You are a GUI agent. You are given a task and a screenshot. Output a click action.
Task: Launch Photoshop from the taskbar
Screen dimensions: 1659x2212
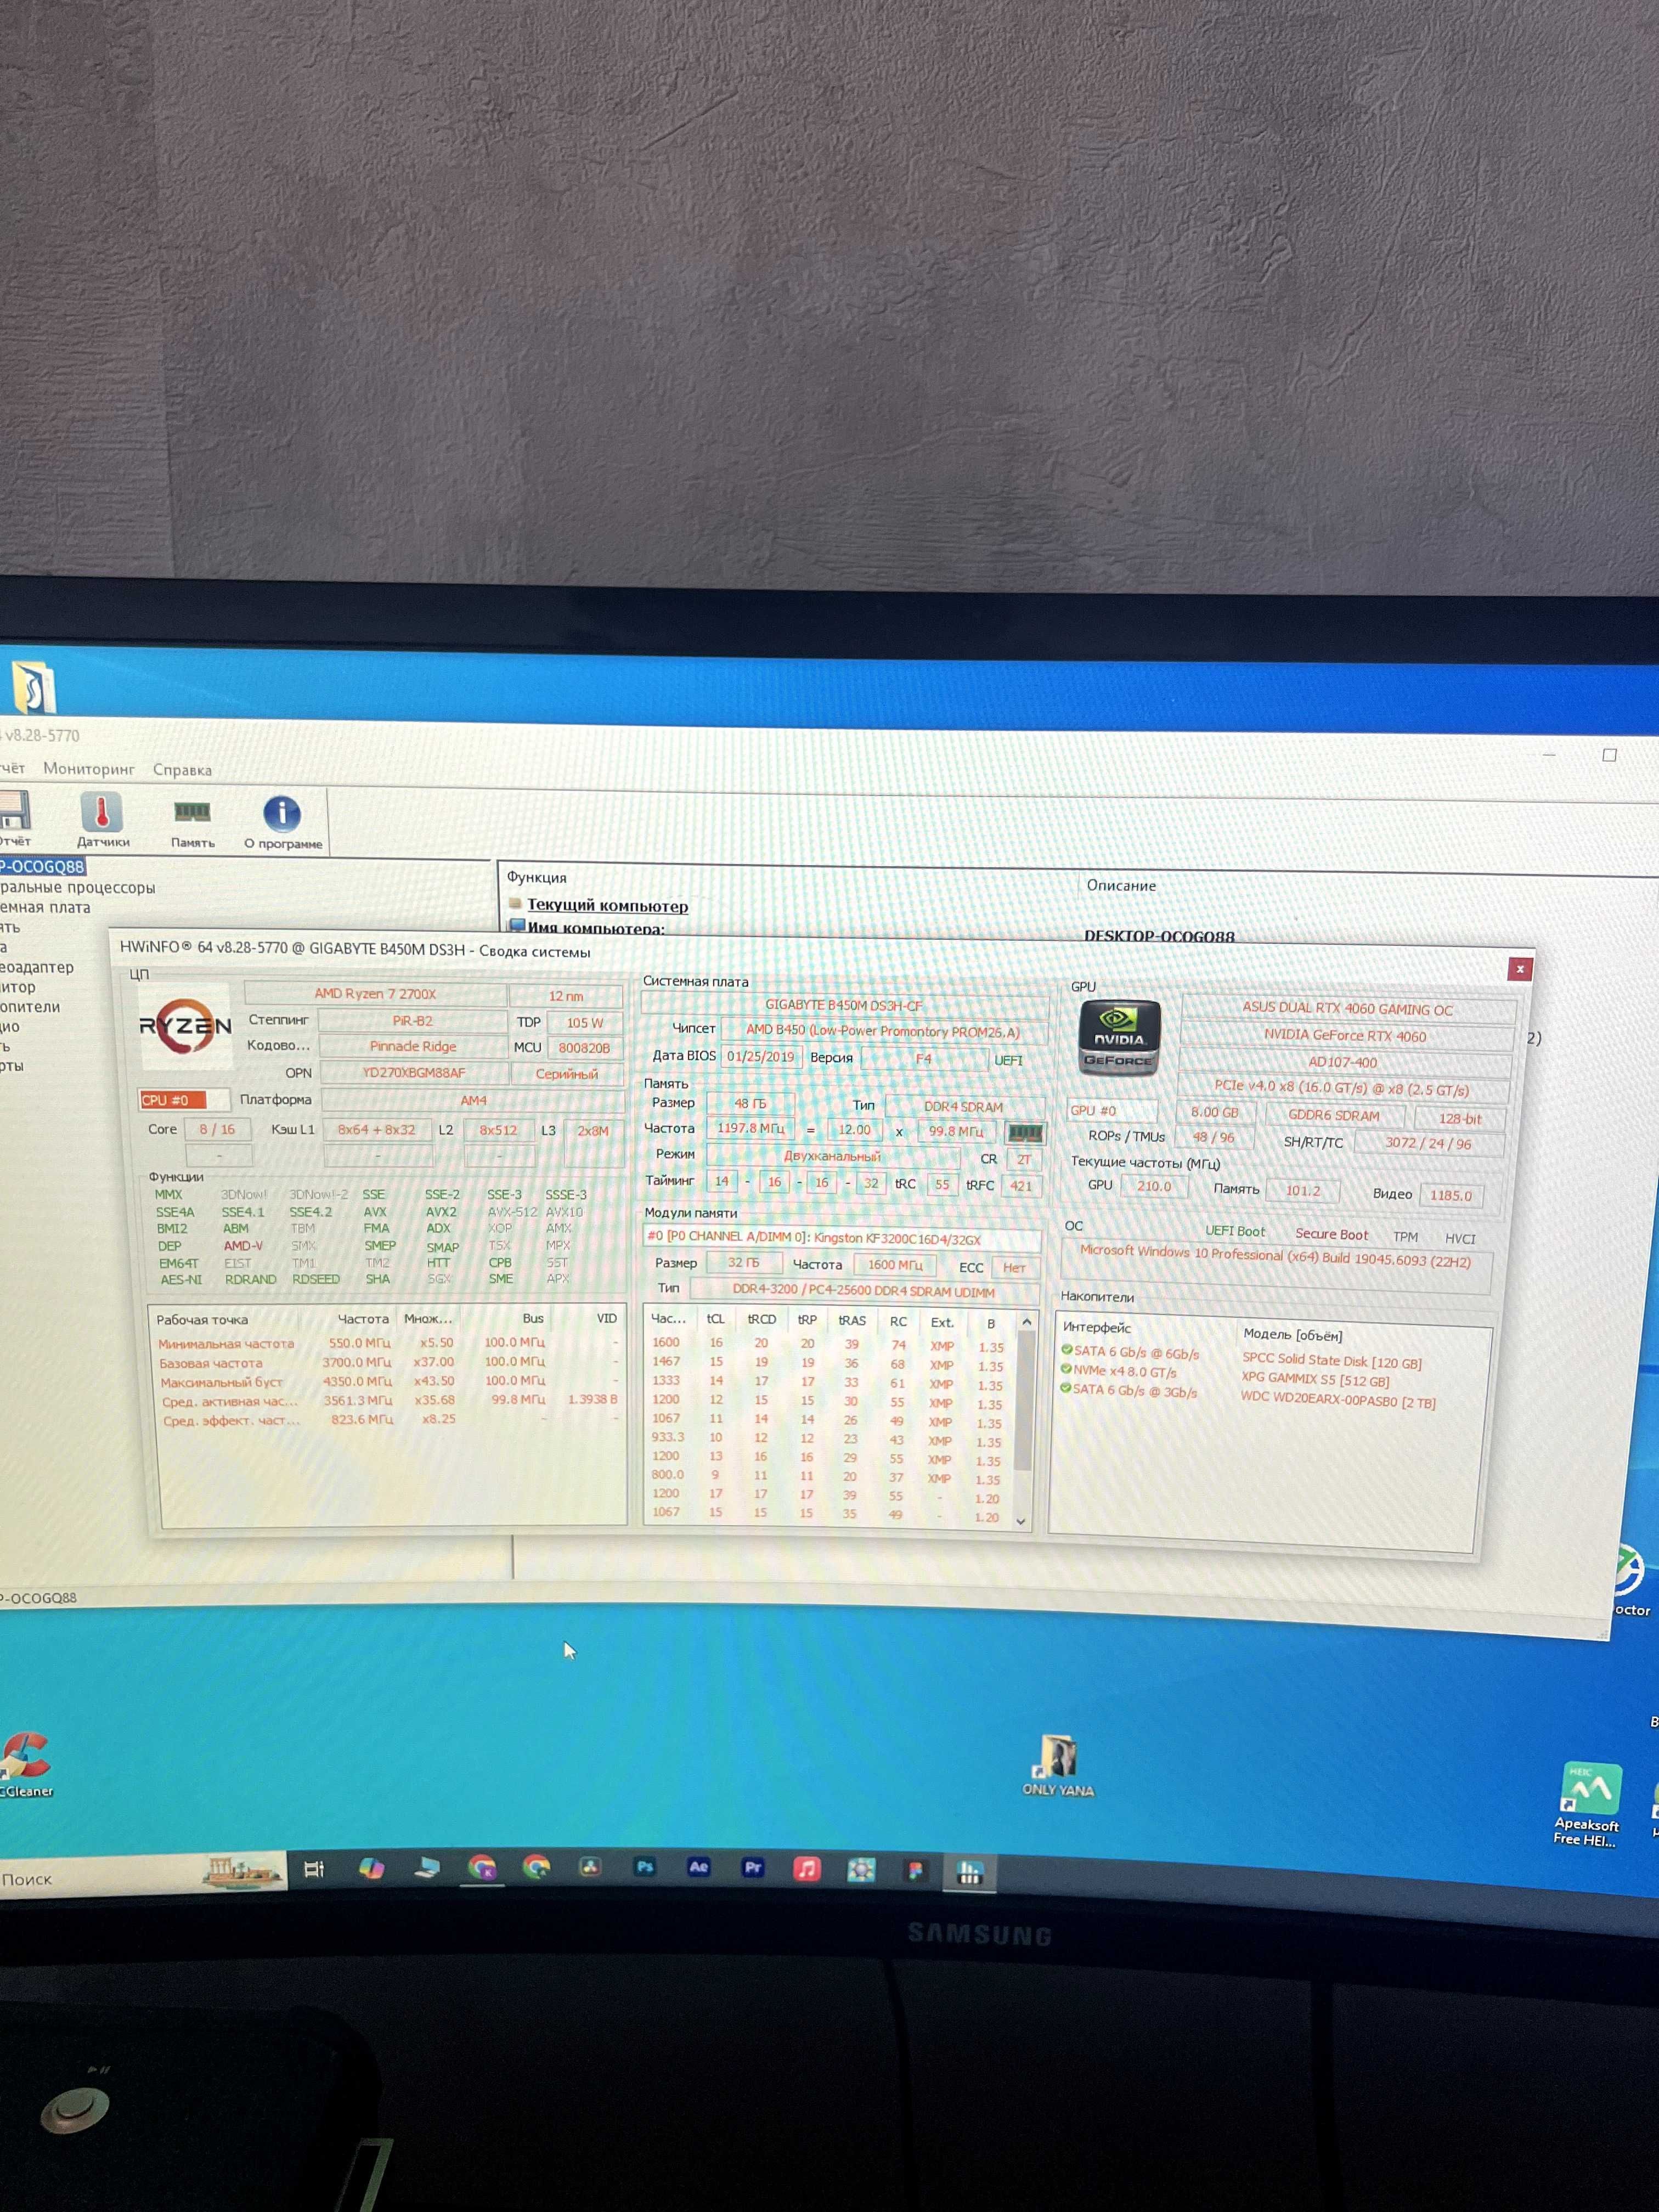644,1866
